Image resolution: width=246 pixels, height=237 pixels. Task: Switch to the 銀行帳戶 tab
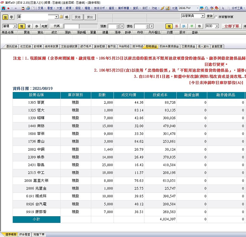(86, 46)
